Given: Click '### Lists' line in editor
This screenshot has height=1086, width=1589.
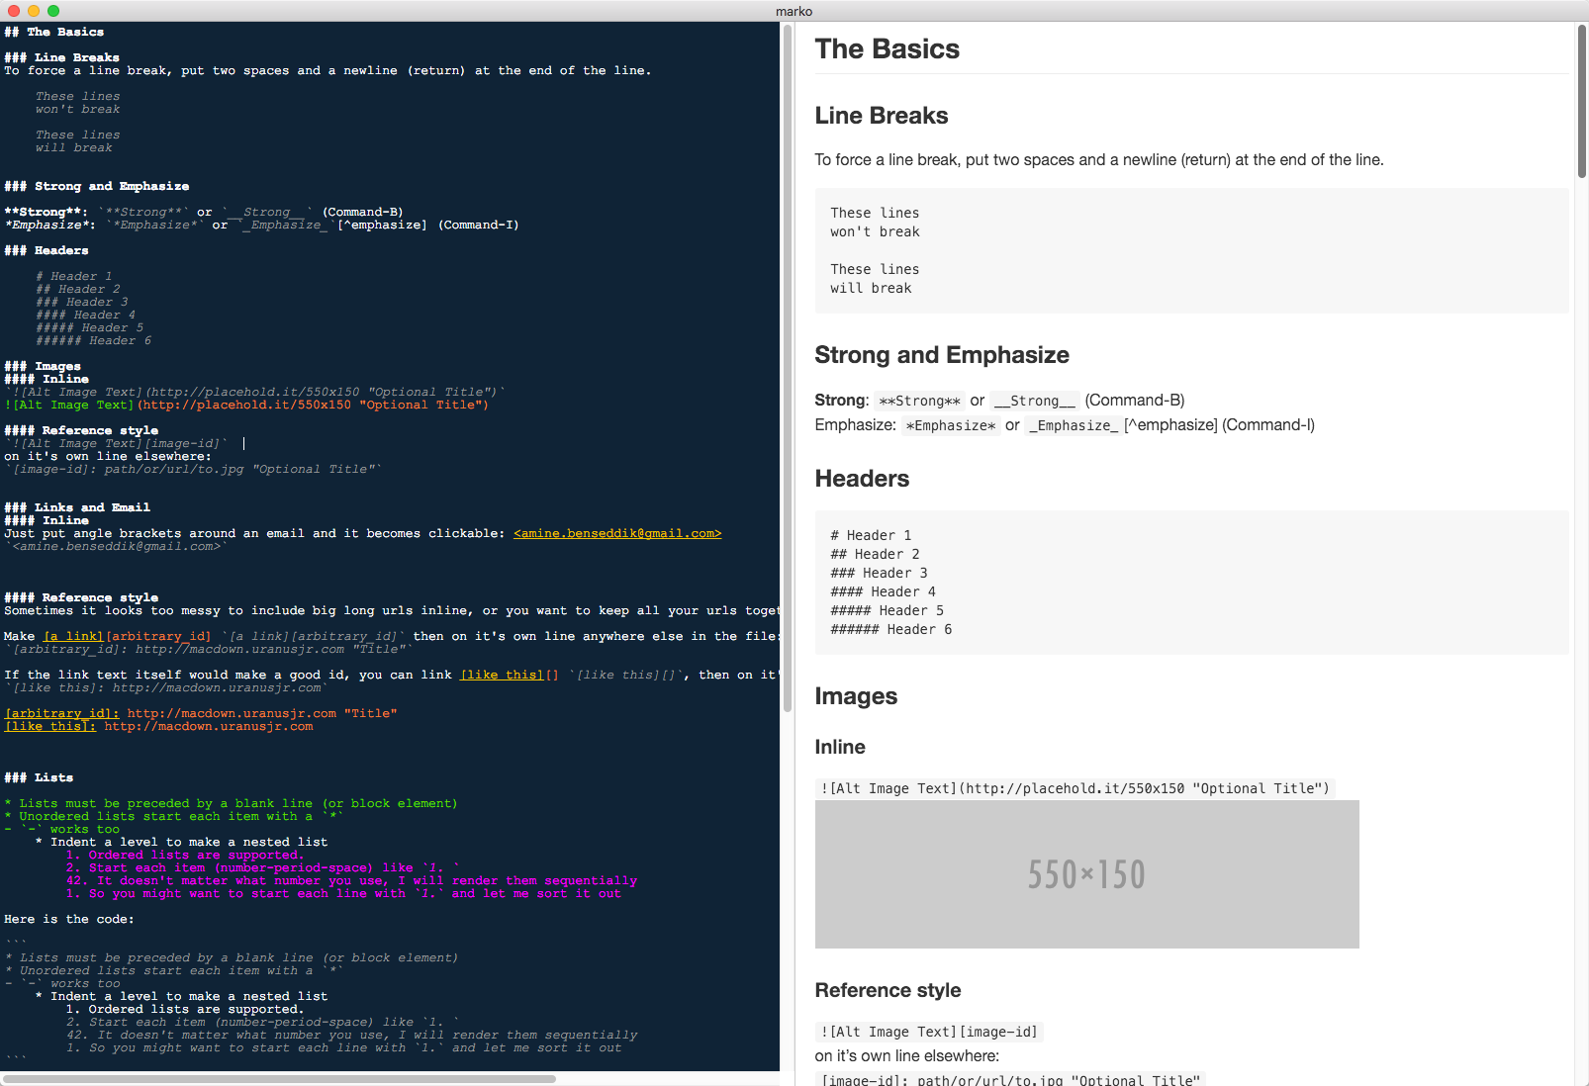Looking at the screenshot, I should [39, 778].
